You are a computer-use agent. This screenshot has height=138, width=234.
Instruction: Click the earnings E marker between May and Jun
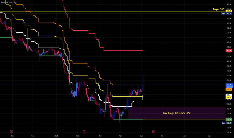[153, 132]
